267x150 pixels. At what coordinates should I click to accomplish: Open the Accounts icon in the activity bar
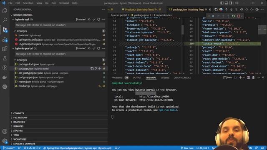[x=5, y=131]
